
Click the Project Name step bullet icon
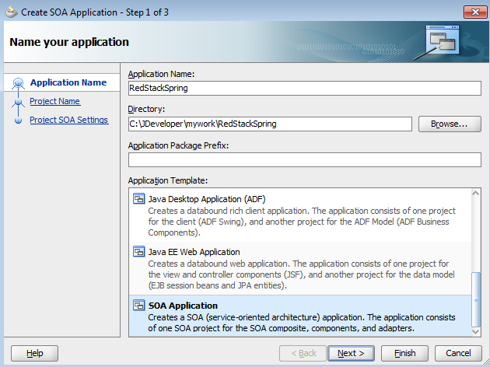pyautogui.click(x=19, y=102)
